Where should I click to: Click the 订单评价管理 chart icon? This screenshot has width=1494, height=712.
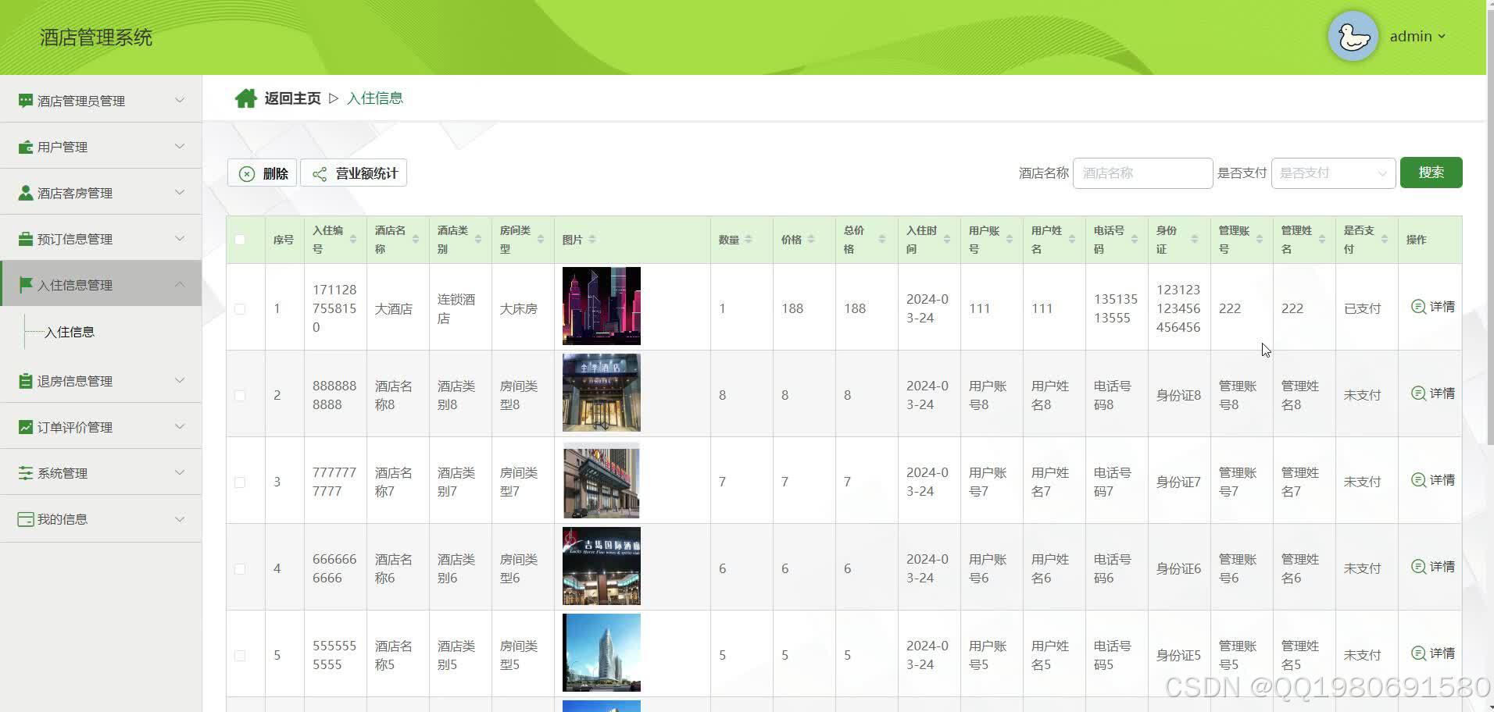point(26,427)
